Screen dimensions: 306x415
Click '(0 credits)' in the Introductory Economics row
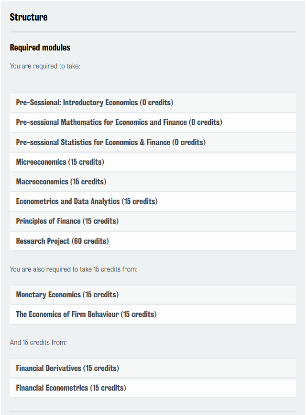pos(156,102)
